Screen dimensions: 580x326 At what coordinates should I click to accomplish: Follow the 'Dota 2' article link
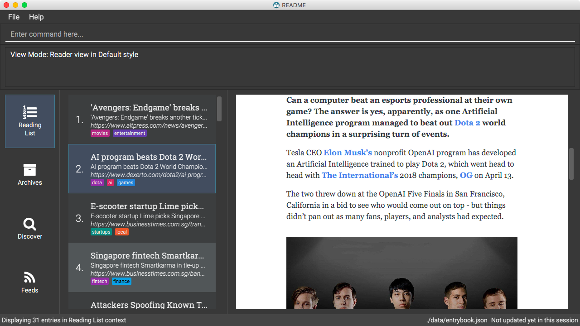[467, 123]
